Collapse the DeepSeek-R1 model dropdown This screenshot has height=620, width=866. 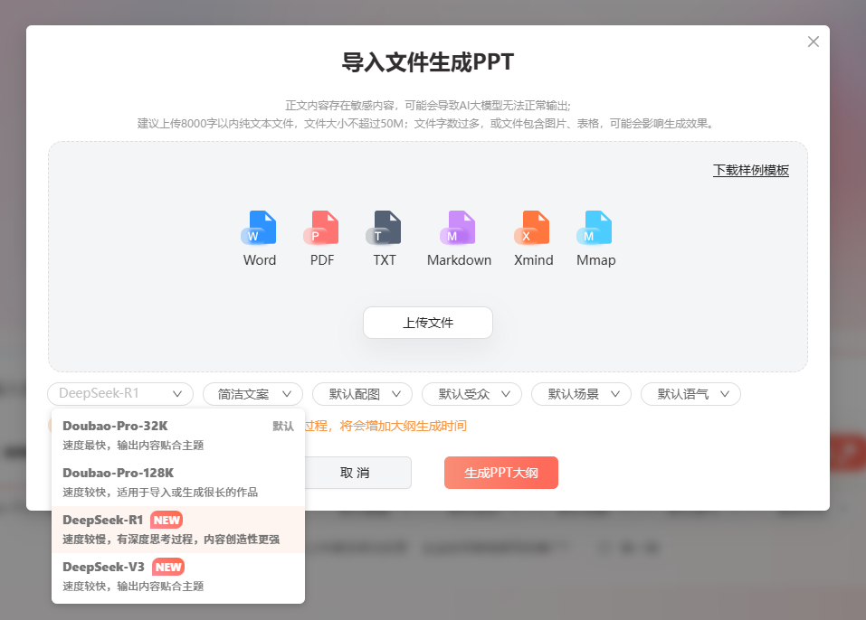(x=120, y=394)
